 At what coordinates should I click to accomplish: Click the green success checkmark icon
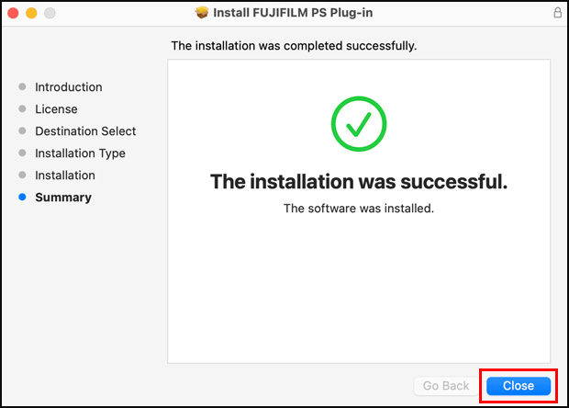click(358, 123)
